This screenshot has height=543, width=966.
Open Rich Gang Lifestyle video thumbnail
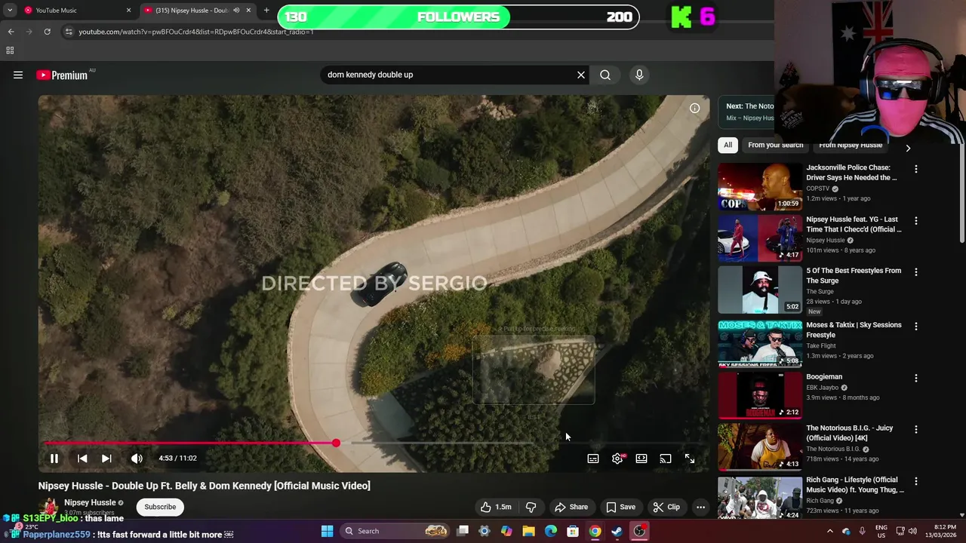(759, 497)
